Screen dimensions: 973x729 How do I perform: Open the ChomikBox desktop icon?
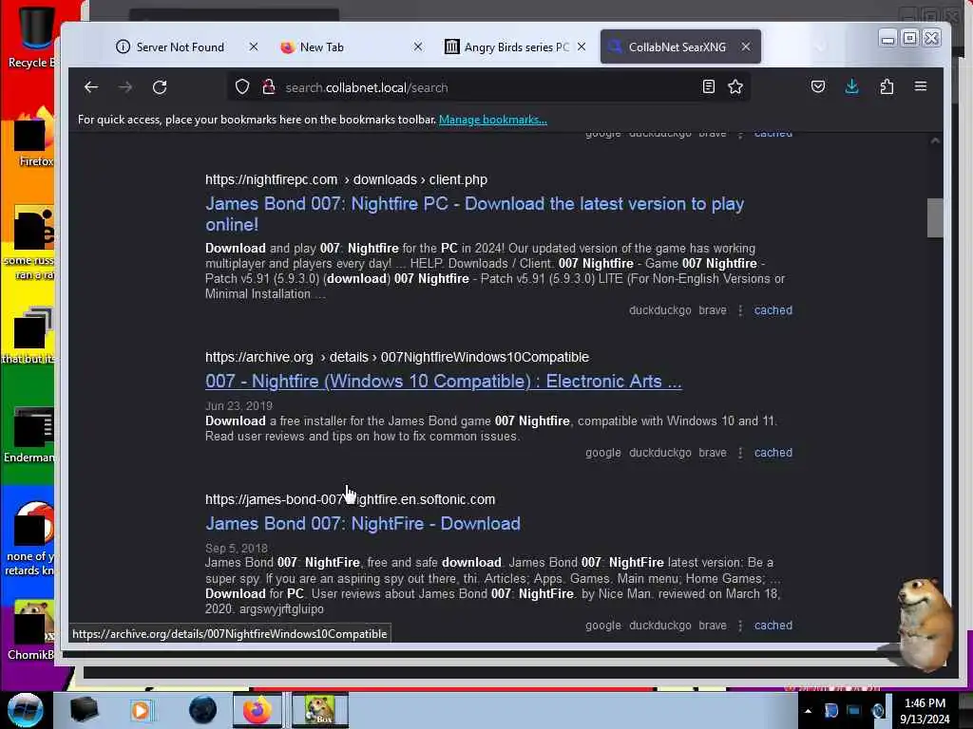click(x=31, y=630)
